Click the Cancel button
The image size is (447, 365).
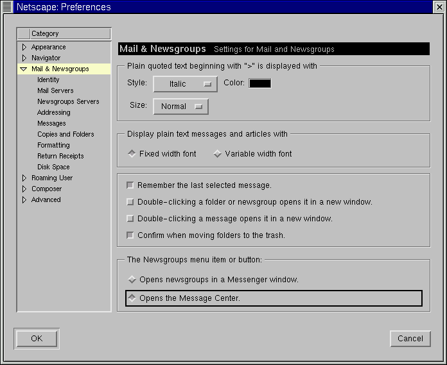tap(410, 339)
